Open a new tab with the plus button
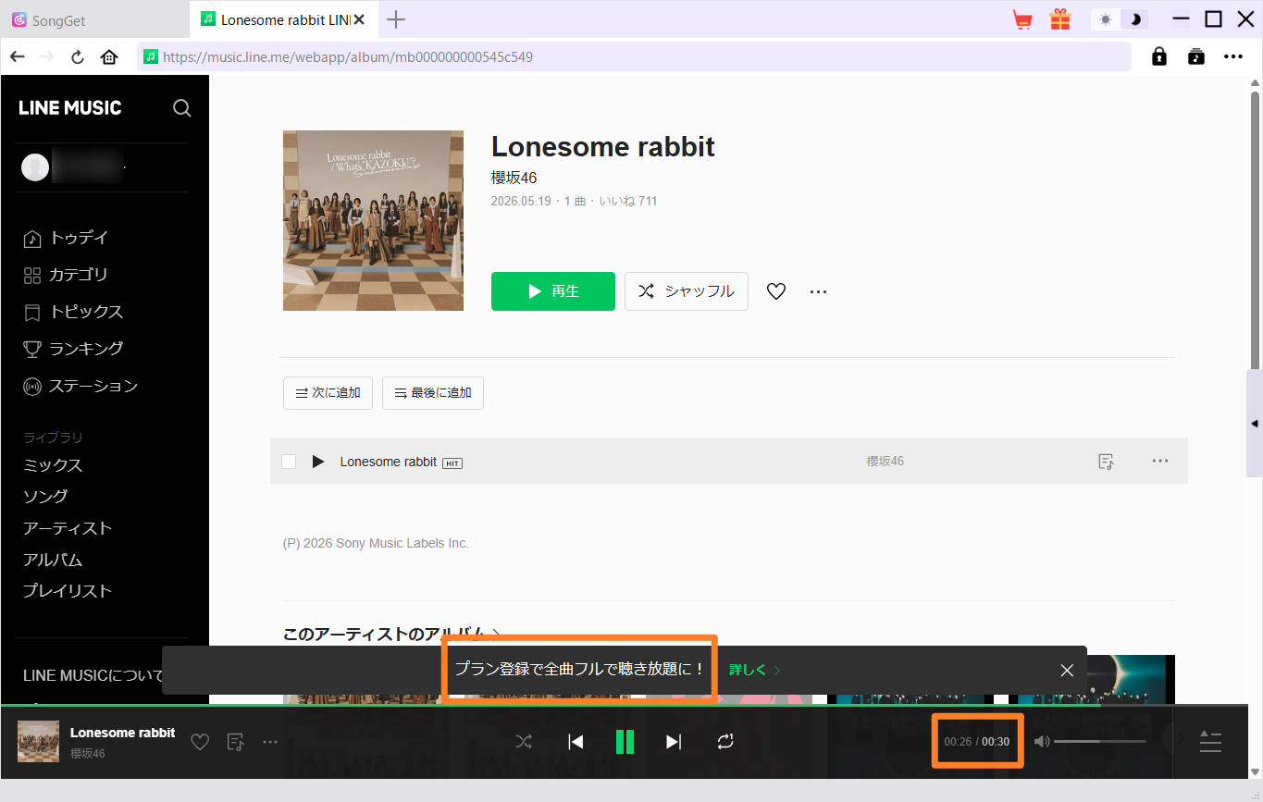This screenshot has width=1263, height=802. coord(396,19)
